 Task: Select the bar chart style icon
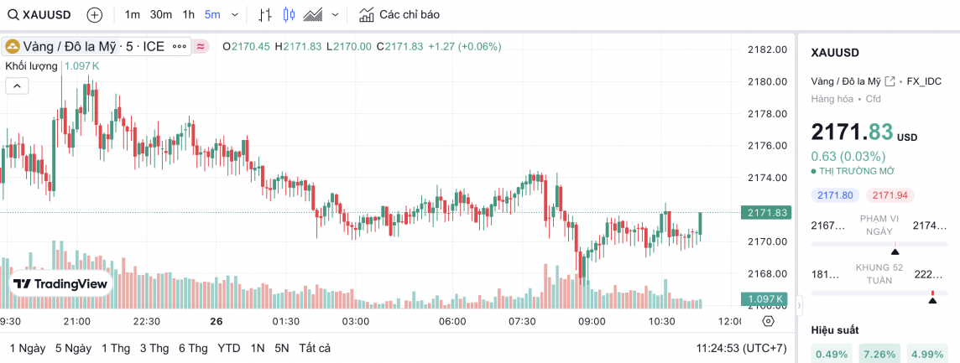[x=265, y=14]
